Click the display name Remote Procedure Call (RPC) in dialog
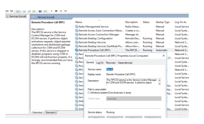 click(x=121, y=74)
